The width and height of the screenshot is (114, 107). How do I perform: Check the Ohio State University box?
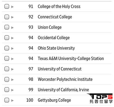pyautogui.click(x=7, y=48)
